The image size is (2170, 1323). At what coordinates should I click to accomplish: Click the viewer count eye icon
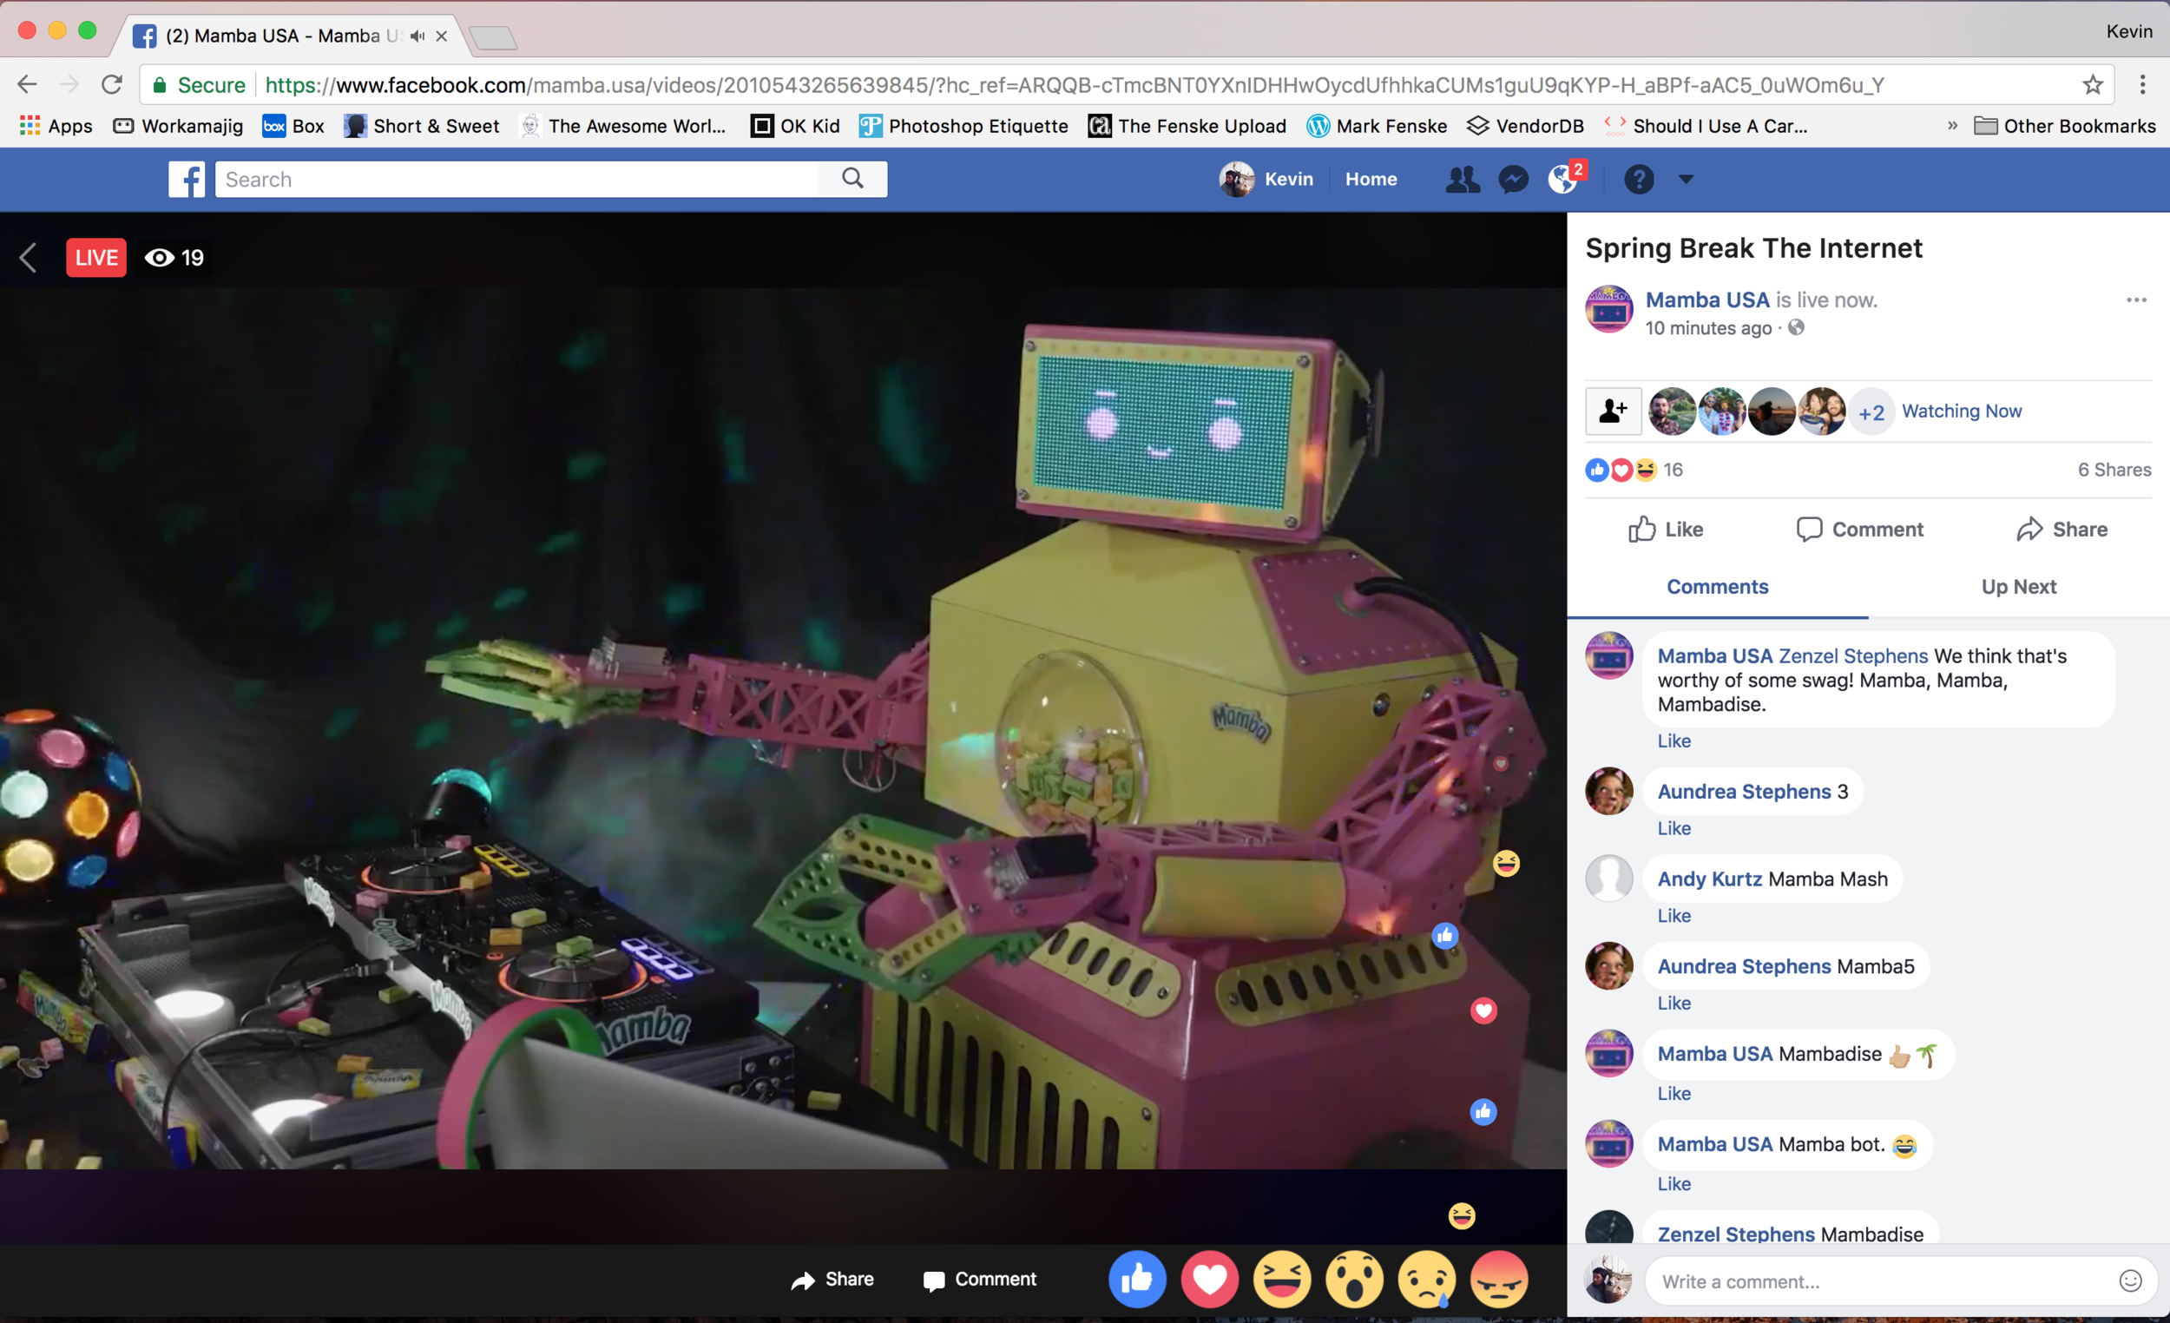tap(160, 258)
